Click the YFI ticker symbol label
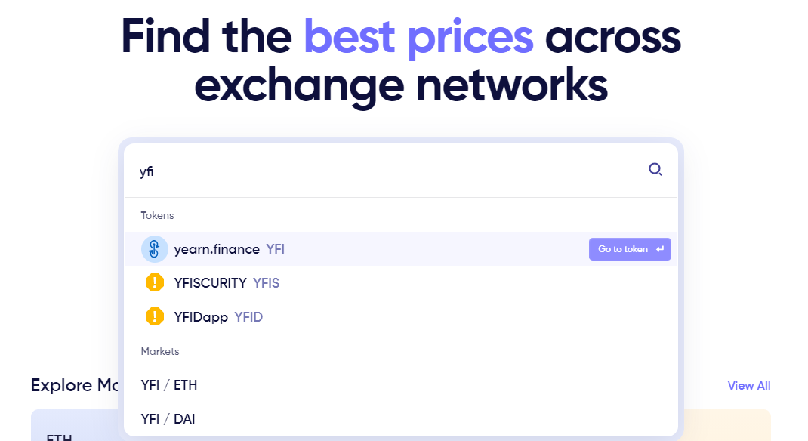The image size is (808, 441). tap(275, 249)
